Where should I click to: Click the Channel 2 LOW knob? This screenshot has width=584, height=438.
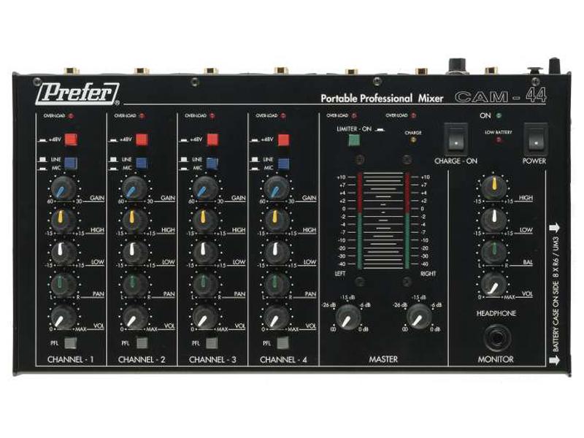point(134,251)
